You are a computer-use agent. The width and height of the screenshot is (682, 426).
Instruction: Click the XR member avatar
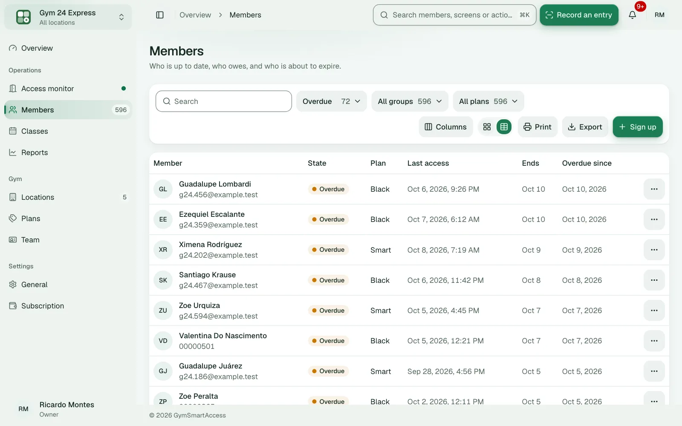pos(163,250)
